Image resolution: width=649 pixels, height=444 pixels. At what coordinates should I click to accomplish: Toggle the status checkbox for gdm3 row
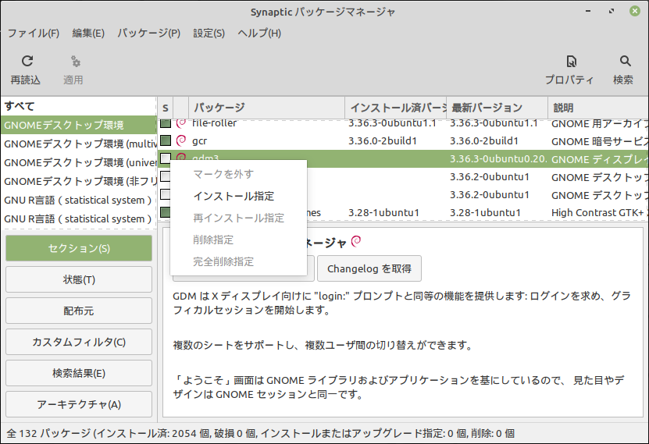coord(165,158)
